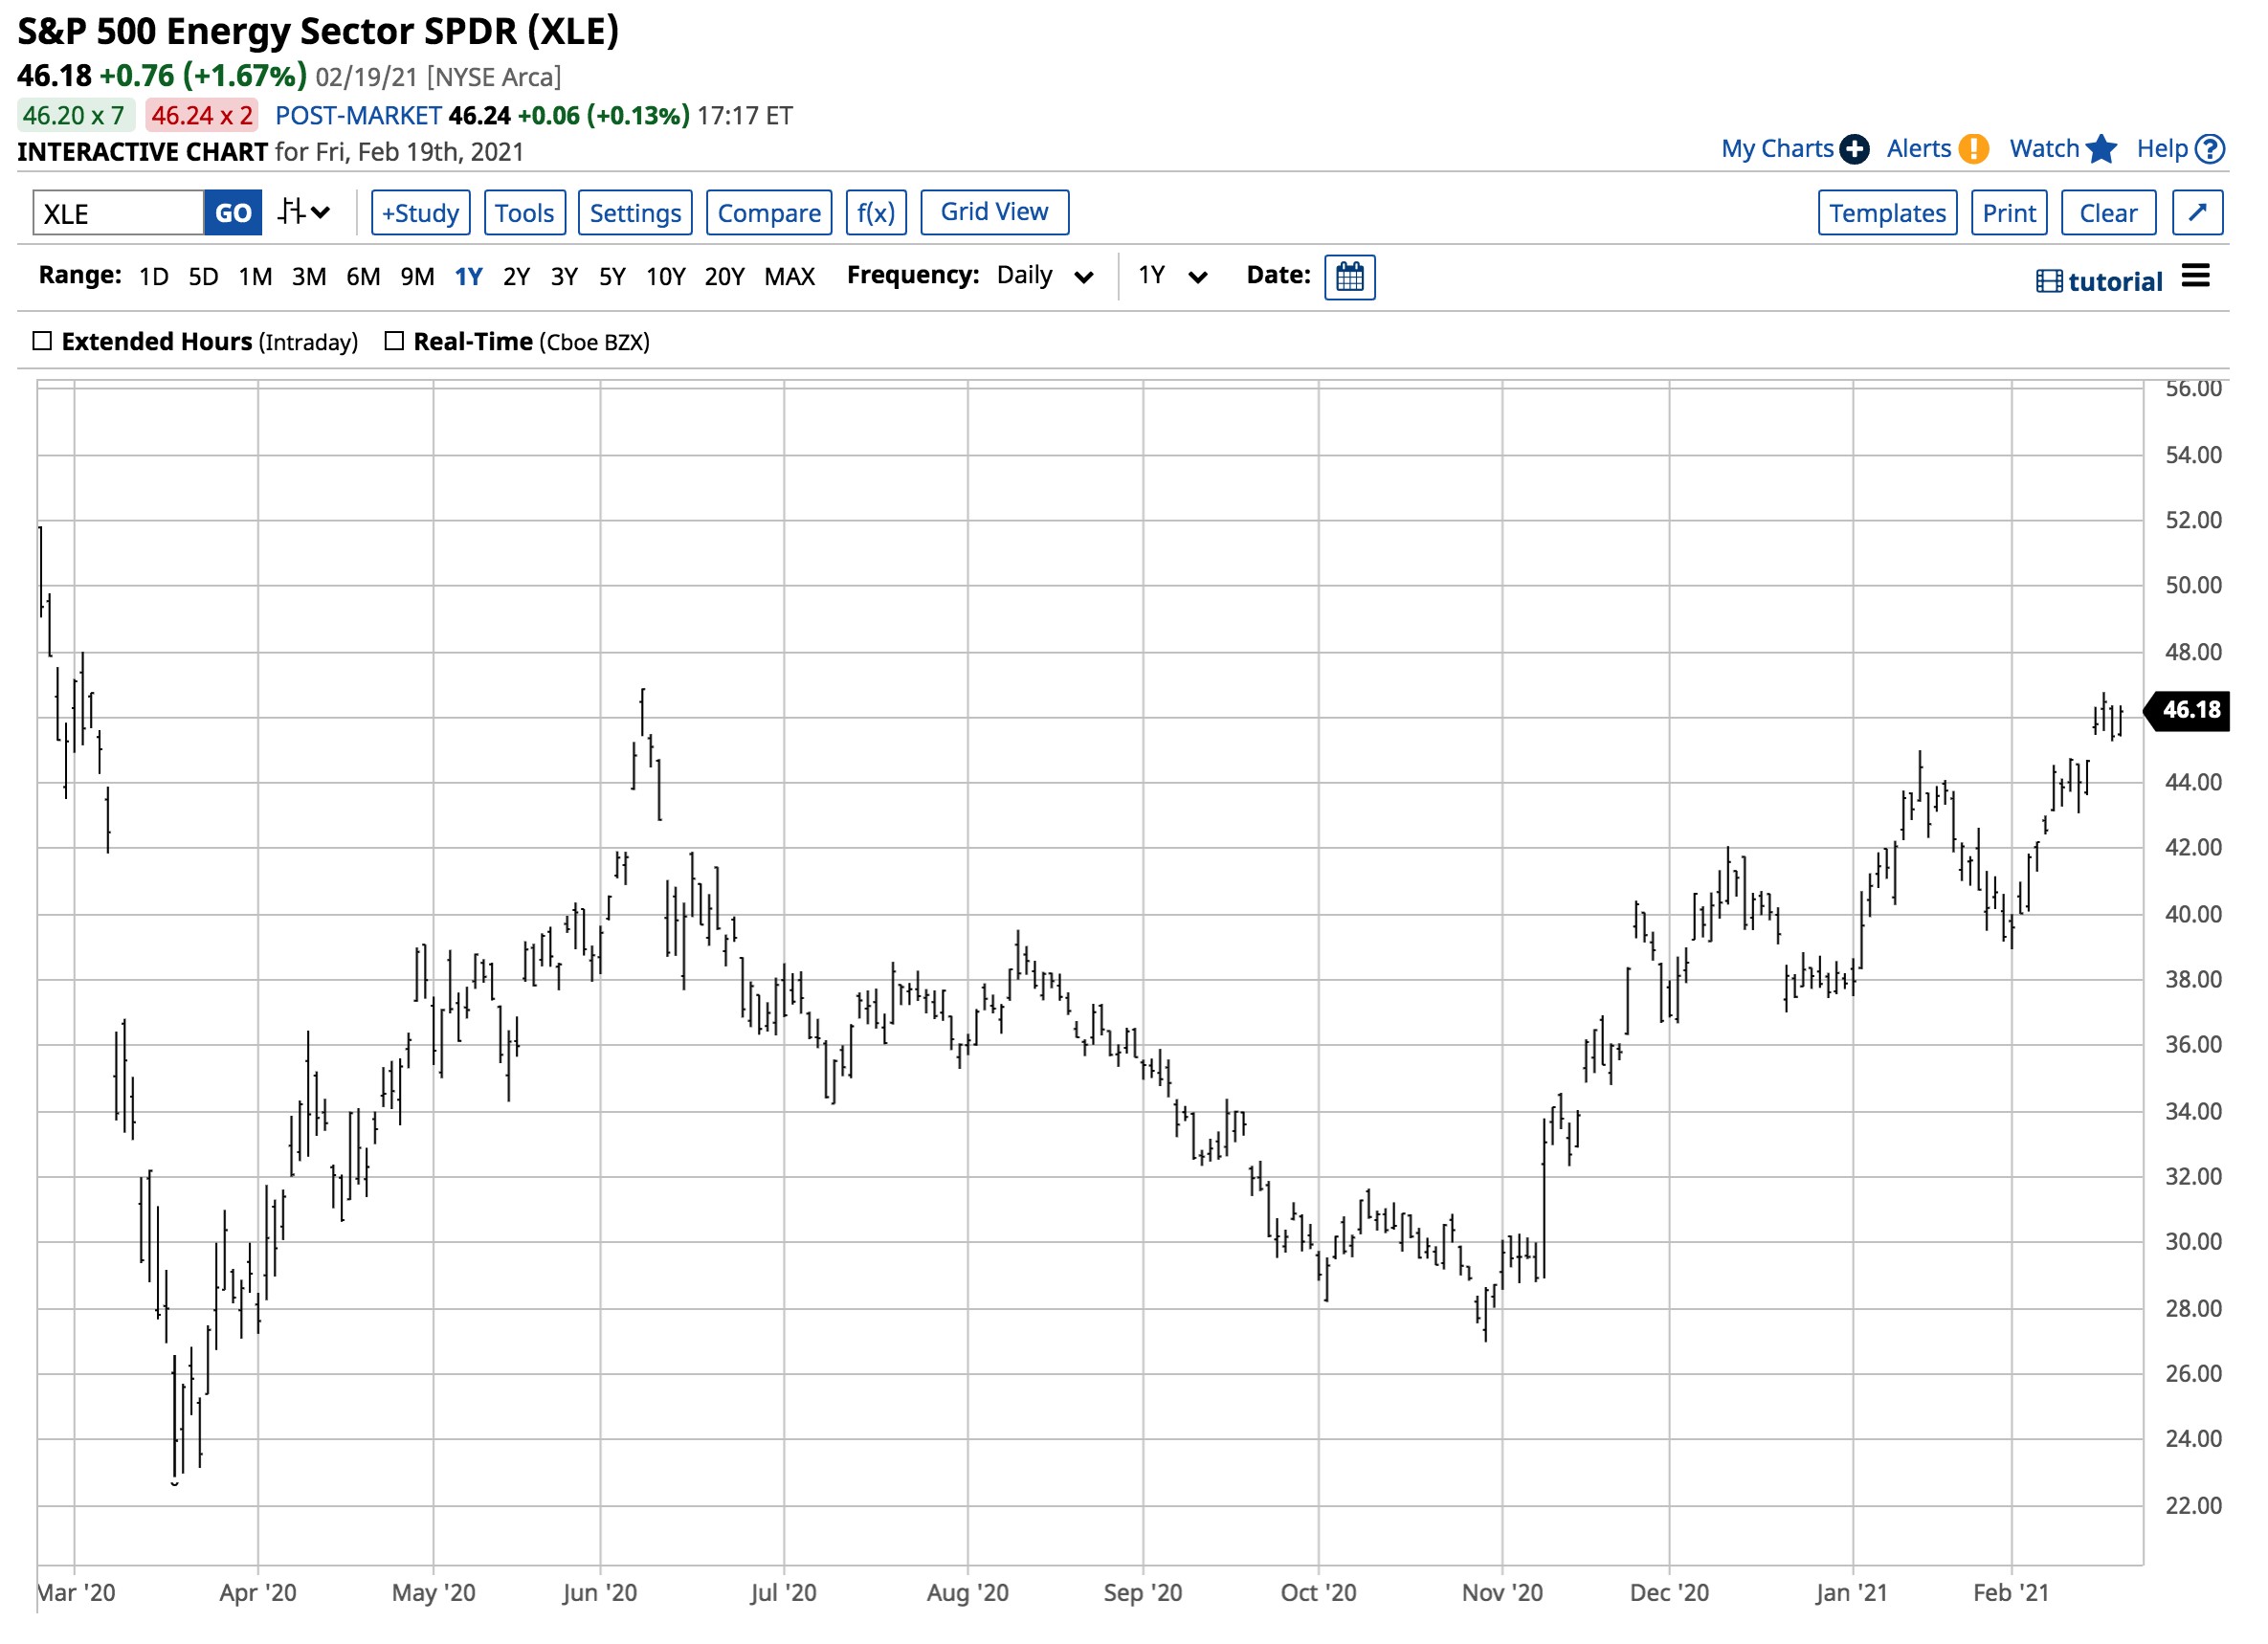Click the XLE symbol input field
Image resolution: width=2268 pixels, height=1644 pixels.
[118, 213]
